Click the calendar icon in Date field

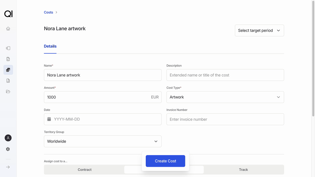coord(49,119)
